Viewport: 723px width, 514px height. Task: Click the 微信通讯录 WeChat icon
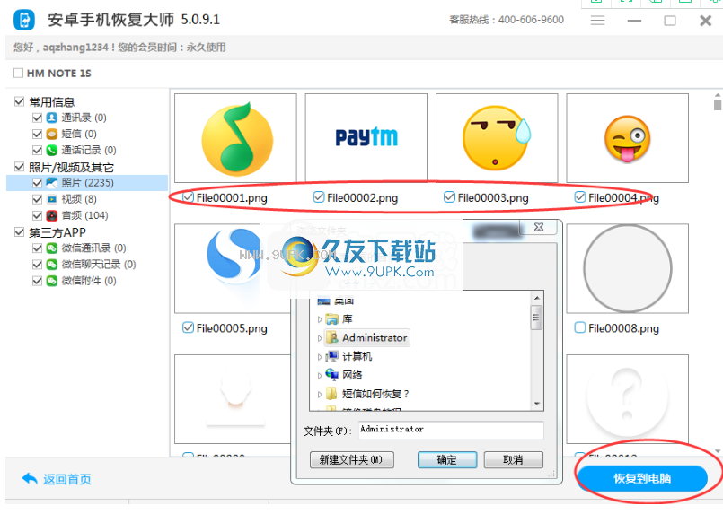[x=52, y=248]
